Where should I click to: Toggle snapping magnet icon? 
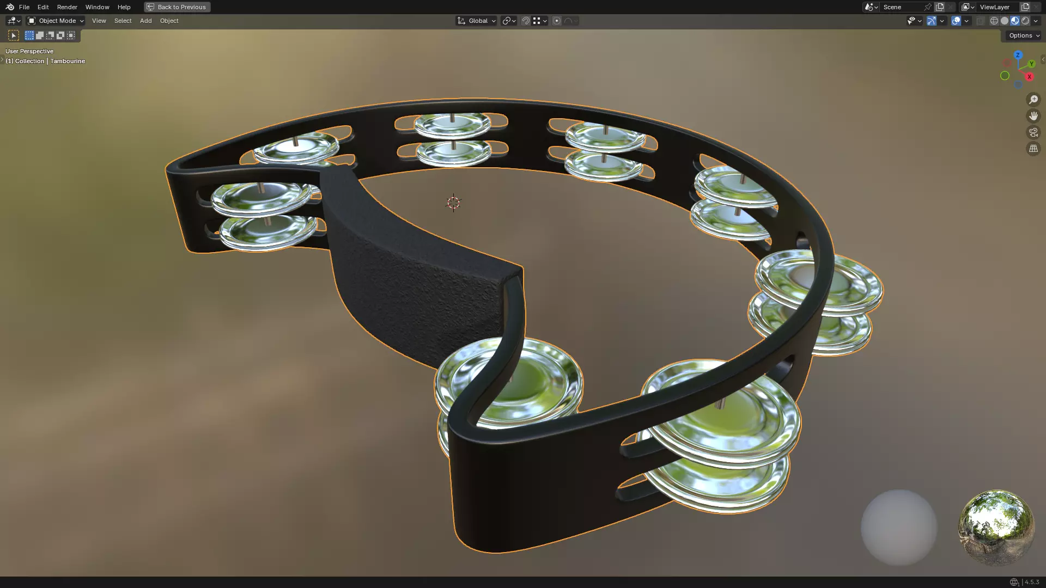pyautogui.click(x=526, y=21)
